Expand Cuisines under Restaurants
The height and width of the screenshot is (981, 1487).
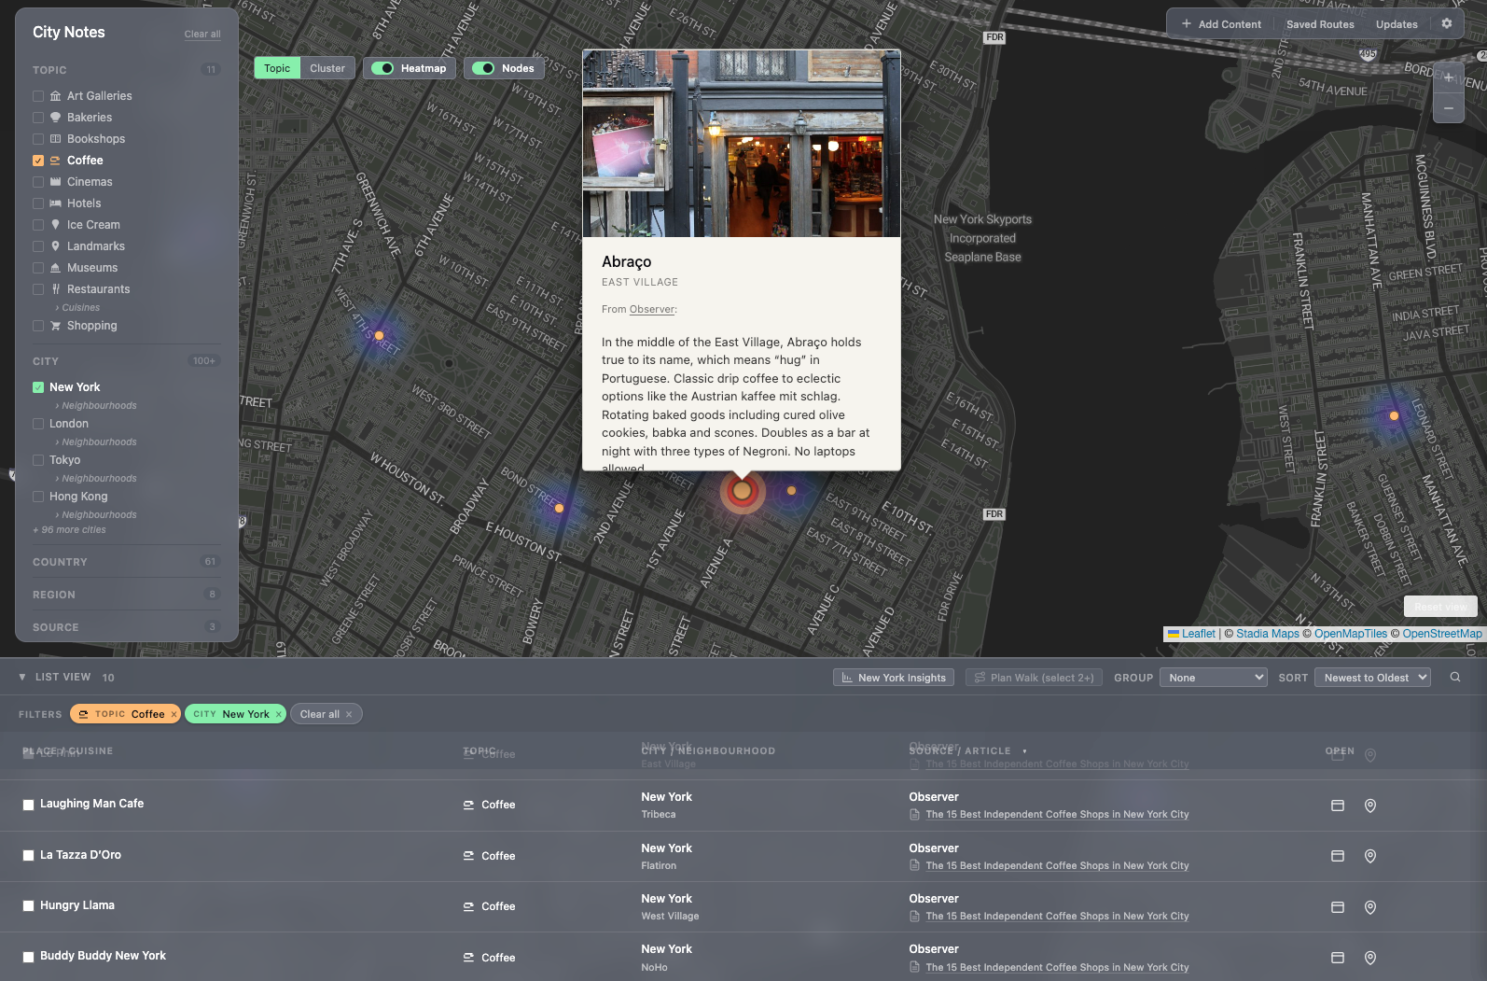[x=80, y=308]
